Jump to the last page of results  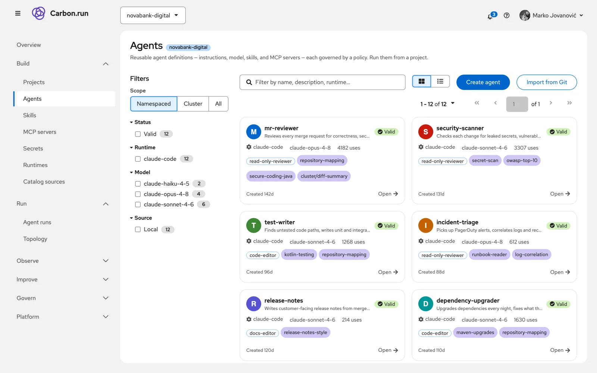coord(569,103)
